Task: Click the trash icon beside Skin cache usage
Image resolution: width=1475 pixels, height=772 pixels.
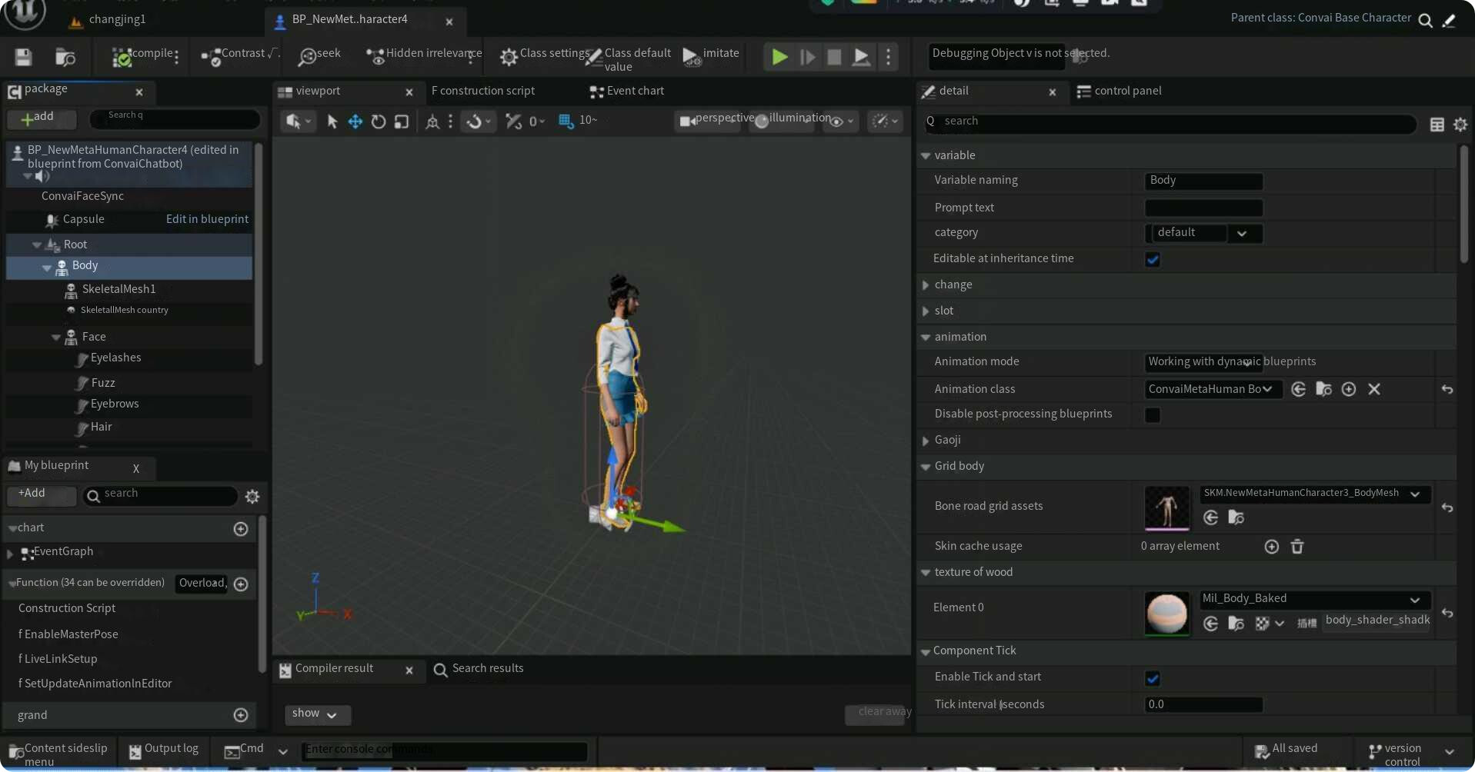Action: [1297, 546]
